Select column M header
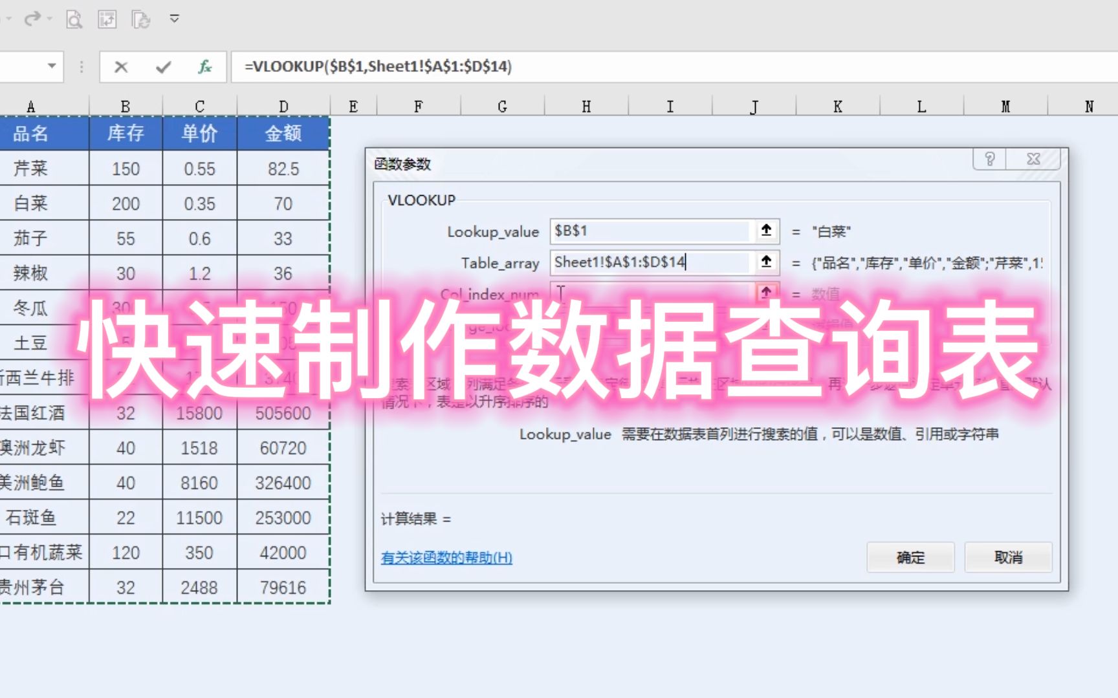Screen dimensions: 1118x698 [1005, 106]
